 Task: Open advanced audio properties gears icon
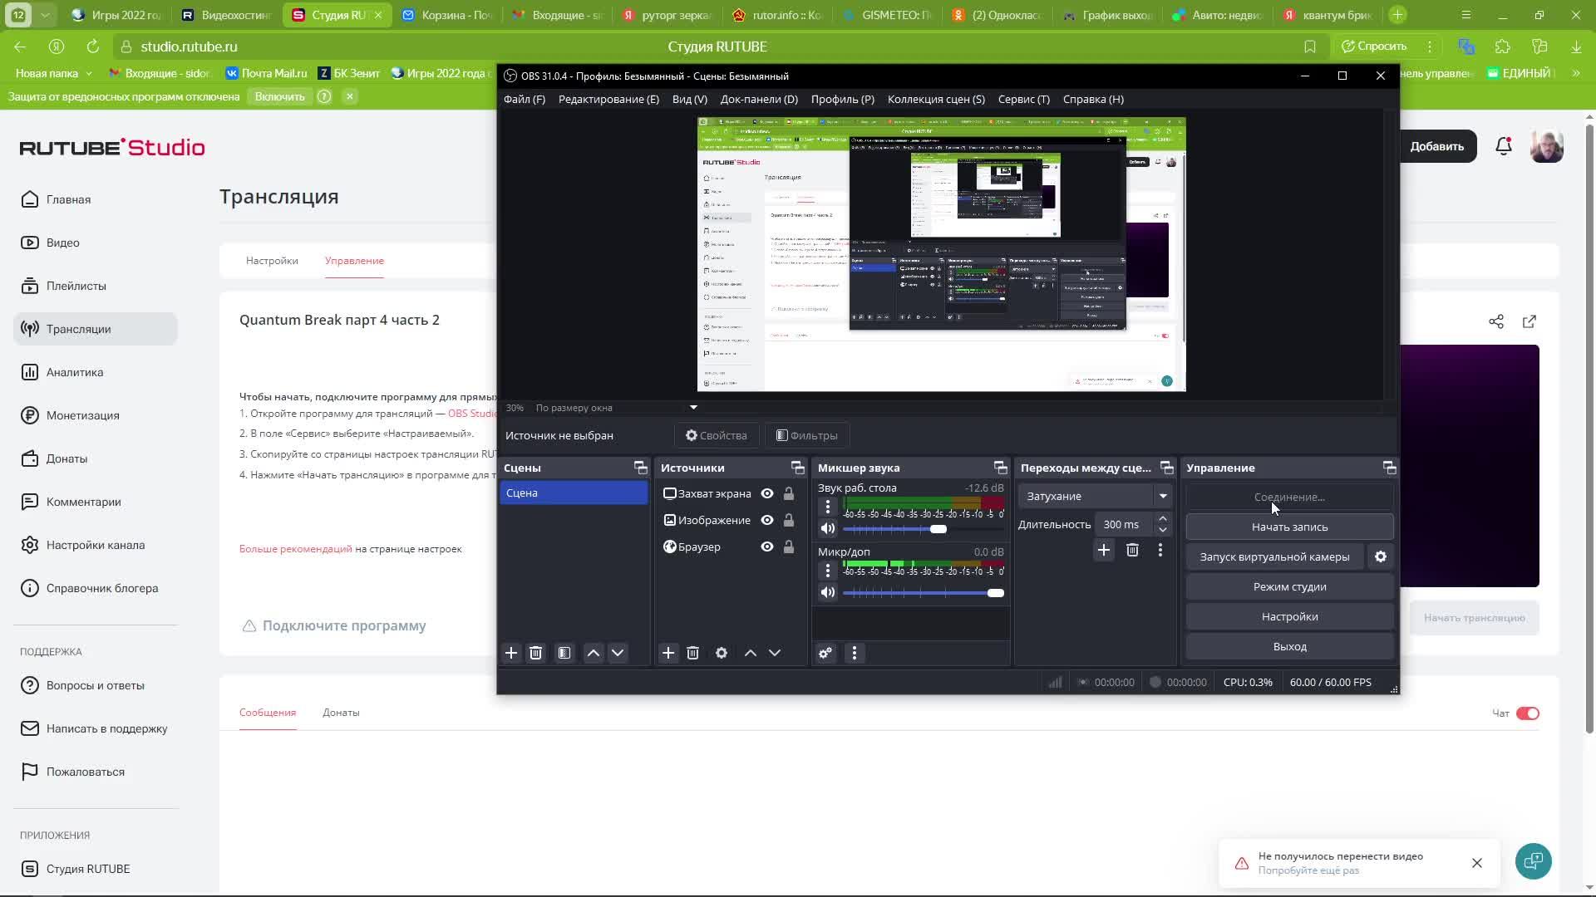pos(825,653)
